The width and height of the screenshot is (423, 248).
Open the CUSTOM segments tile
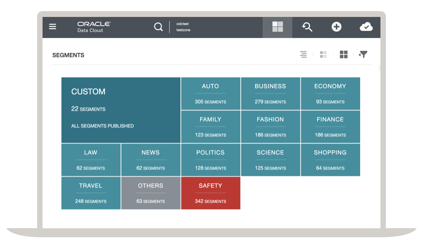[x=121, y=110]
